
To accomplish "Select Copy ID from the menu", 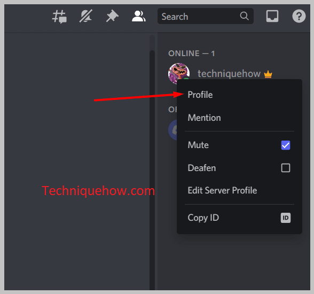I will point(239,218).
